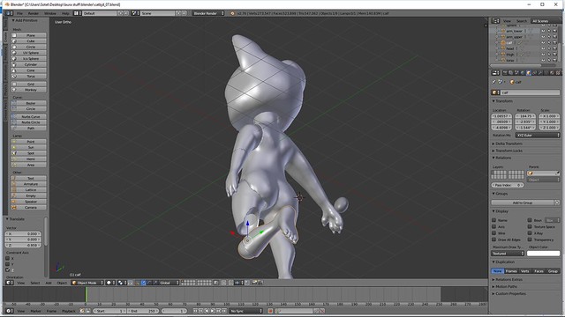The image size is (565, 317).
Task: Expand the Transform Locks panel
Action: (x=508, y=151)
